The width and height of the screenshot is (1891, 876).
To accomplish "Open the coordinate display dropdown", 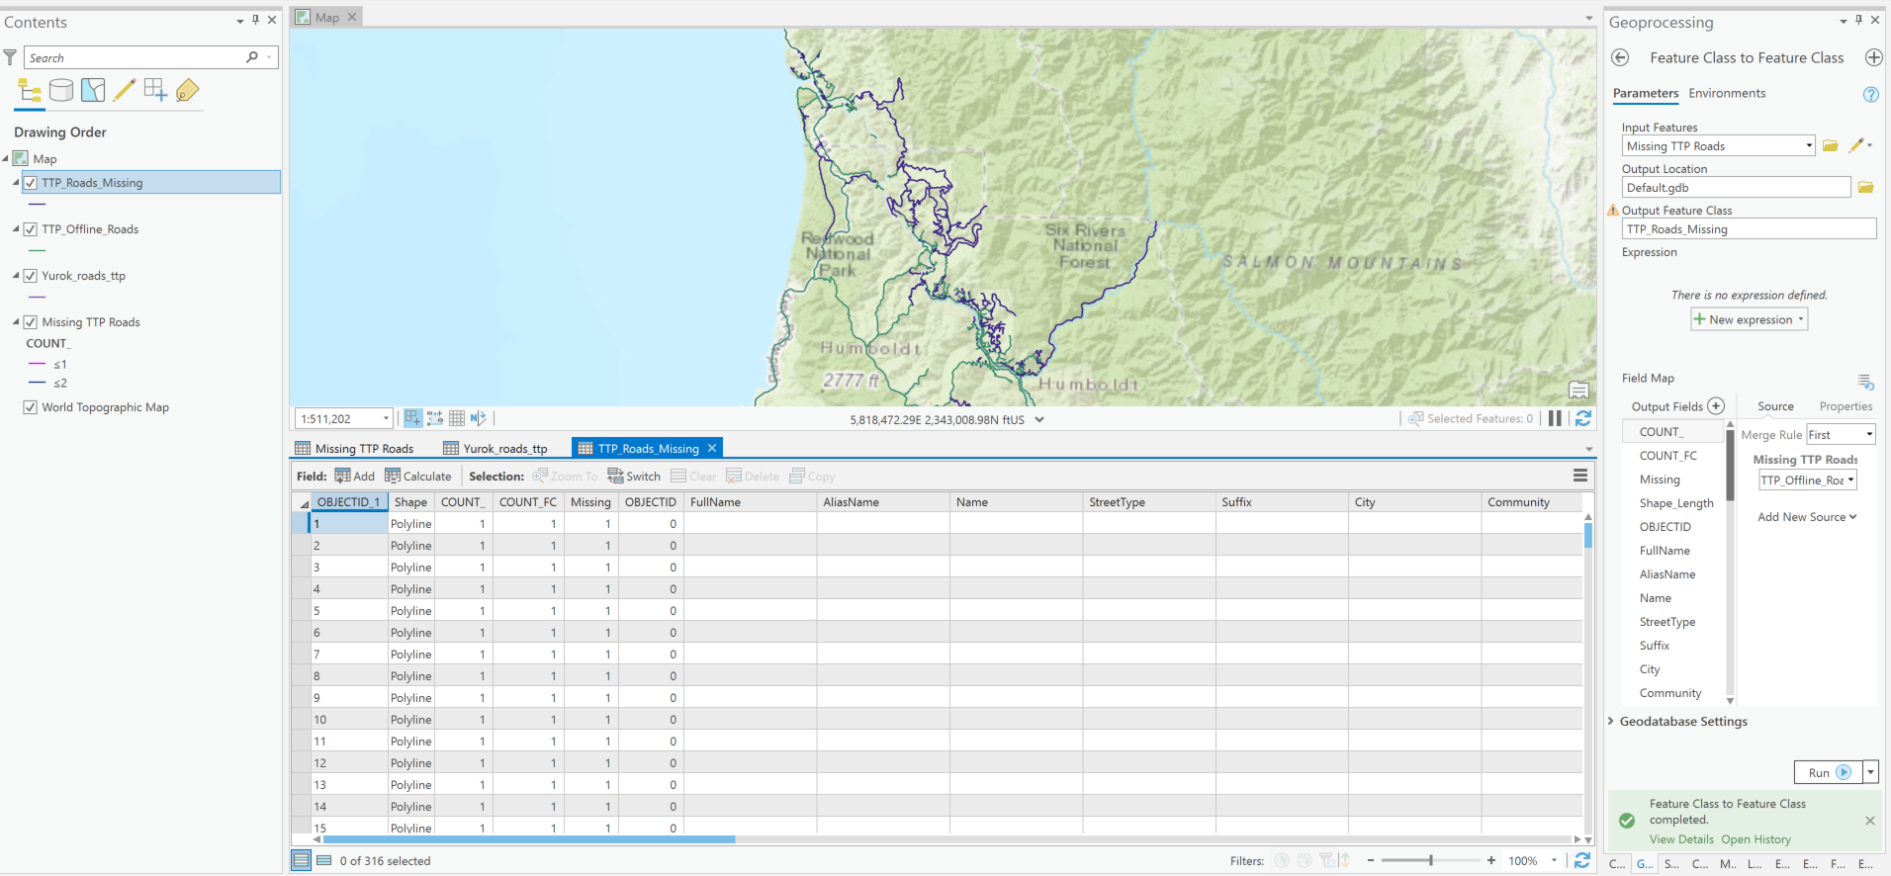I will 1039,419.
